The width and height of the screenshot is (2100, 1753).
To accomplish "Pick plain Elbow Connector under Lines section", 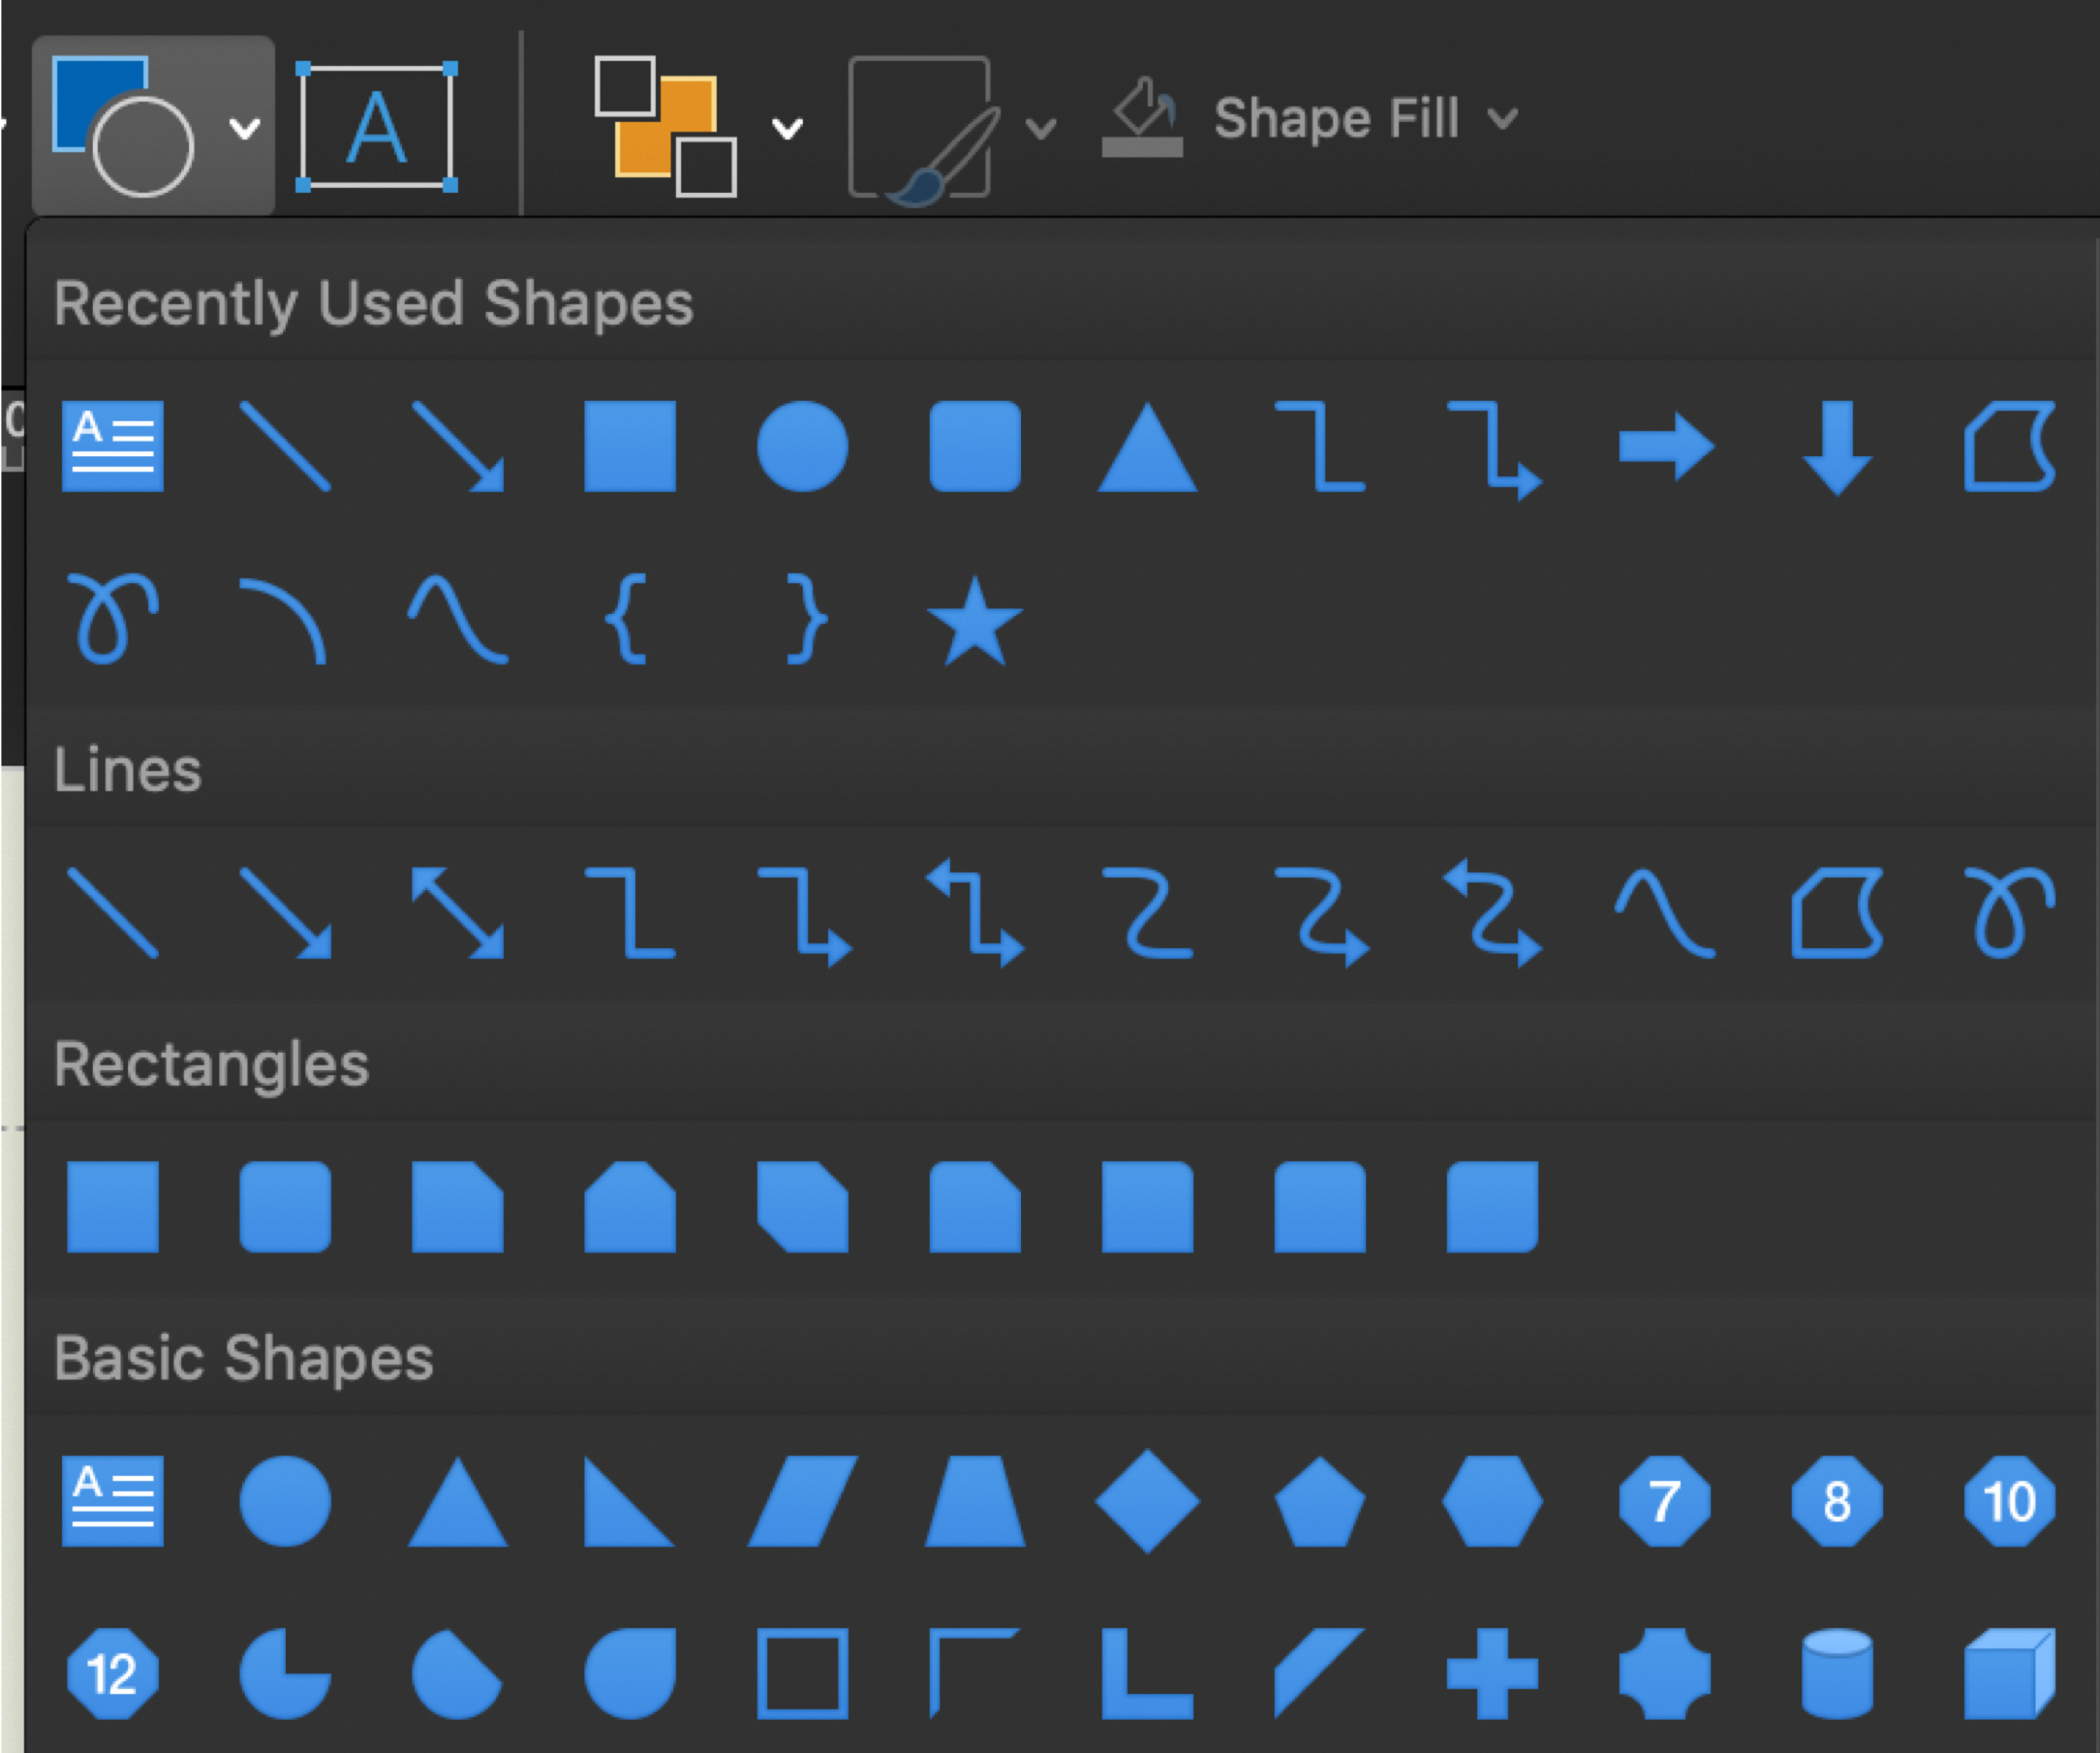I will click(630, 913).
